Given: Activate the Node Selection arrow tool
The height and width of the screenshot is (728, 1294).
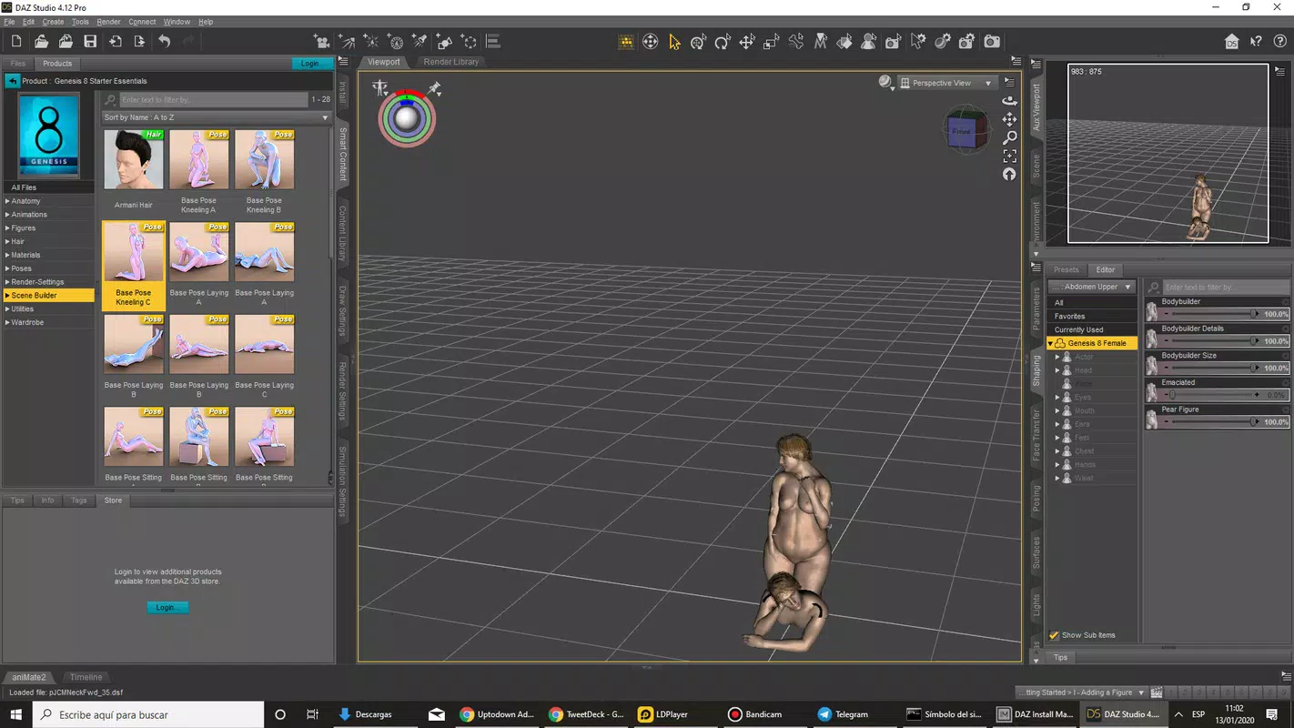Looking at the screenshot, I should tap(674, 41).
